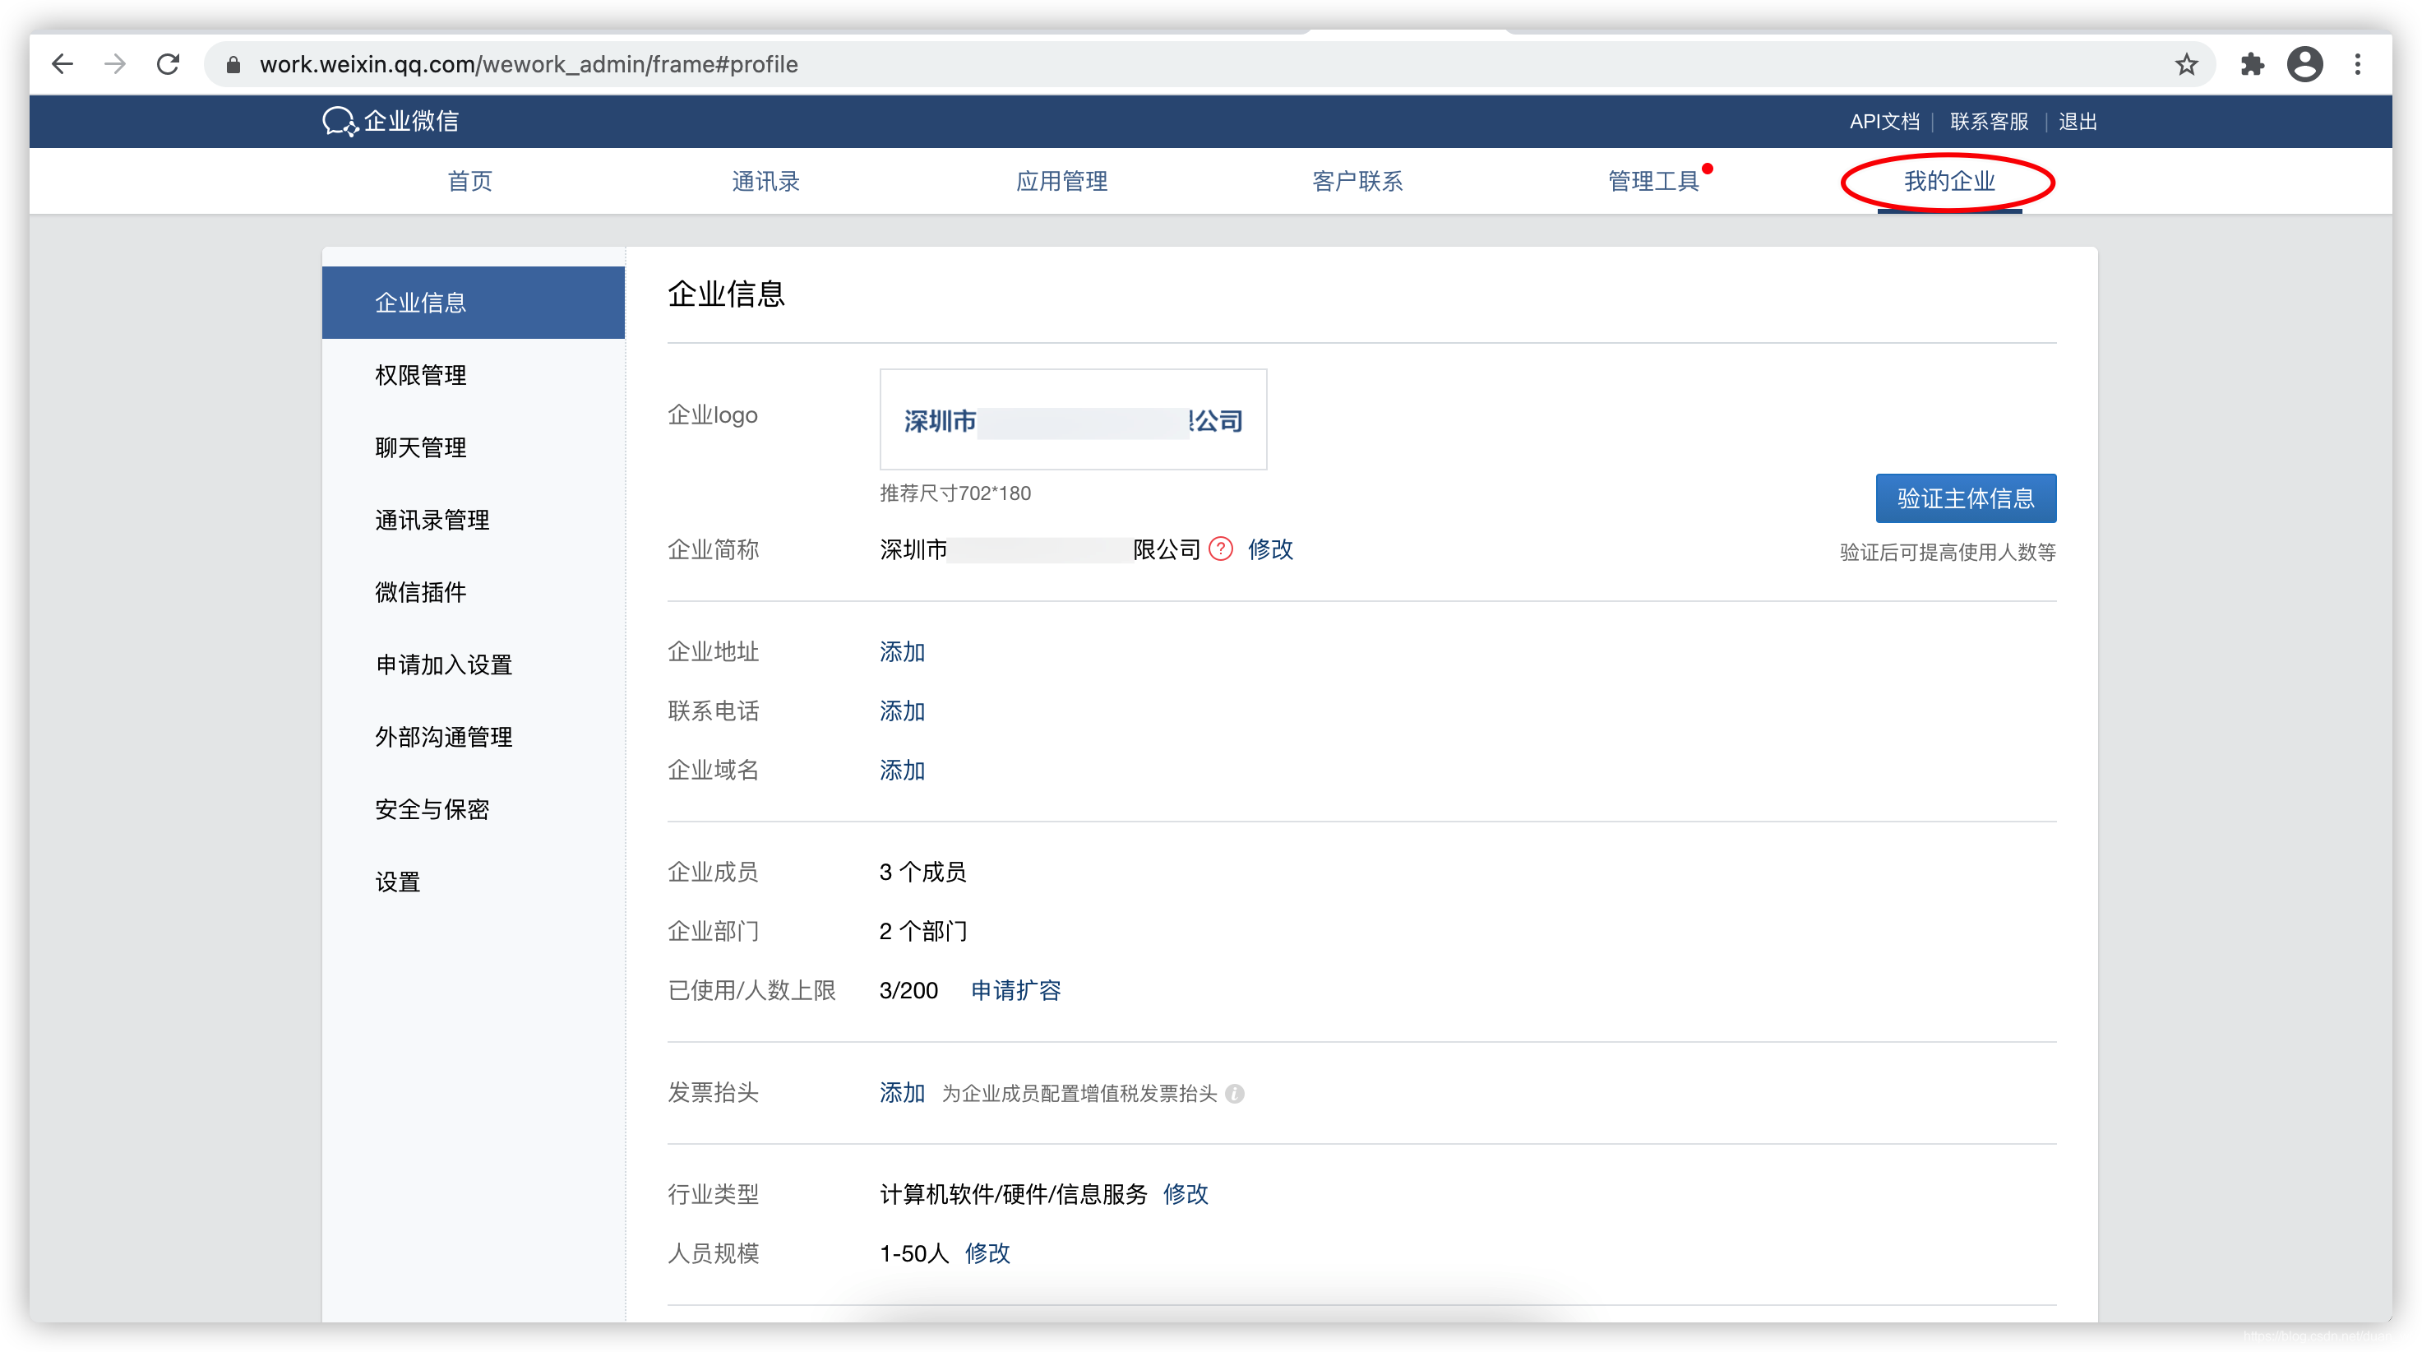Open the 通讯录 tab
Screen dimensions: 2422x1352
[765, 181]
